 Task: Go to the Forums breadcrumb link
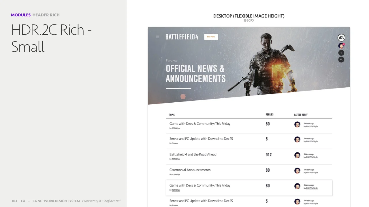172,61
